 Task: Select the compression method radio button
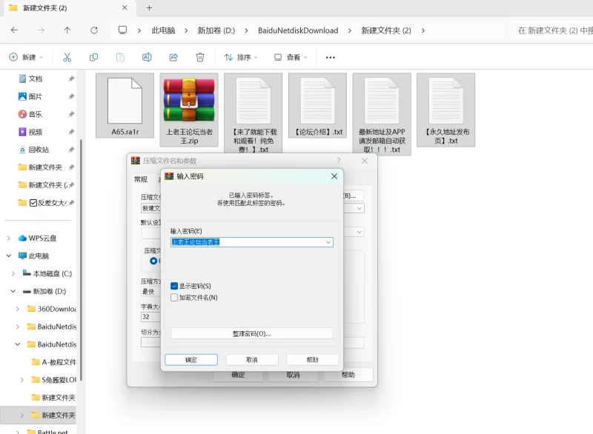pos(153,261)
